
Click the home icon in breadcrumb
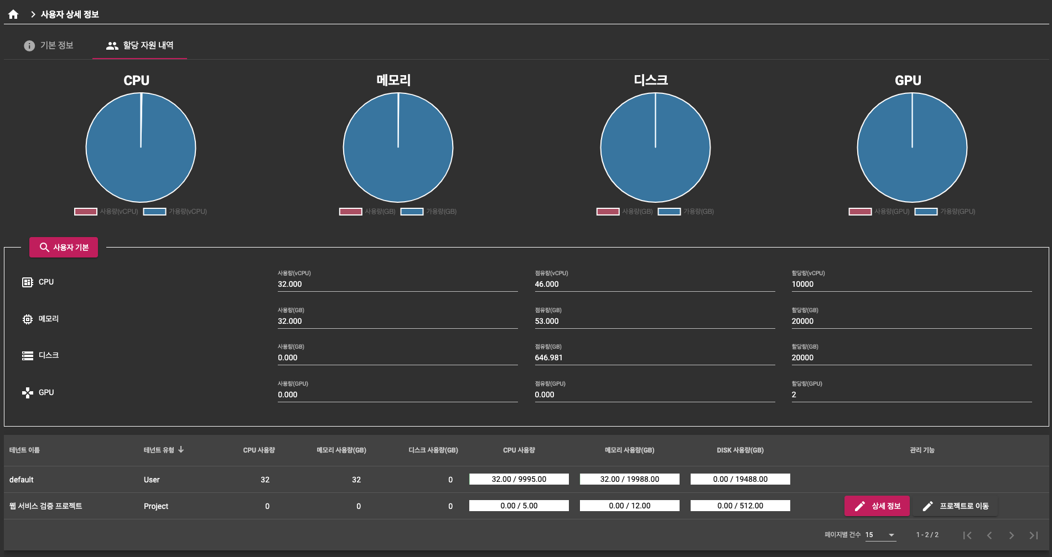13,14
